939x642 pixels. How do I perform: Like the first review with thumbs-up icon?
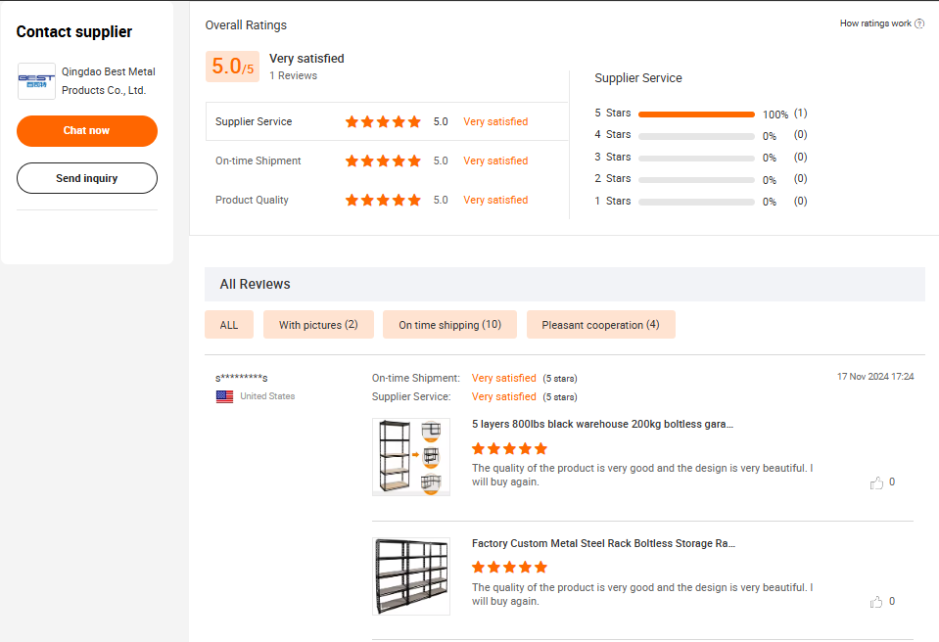tap(876, 482)
